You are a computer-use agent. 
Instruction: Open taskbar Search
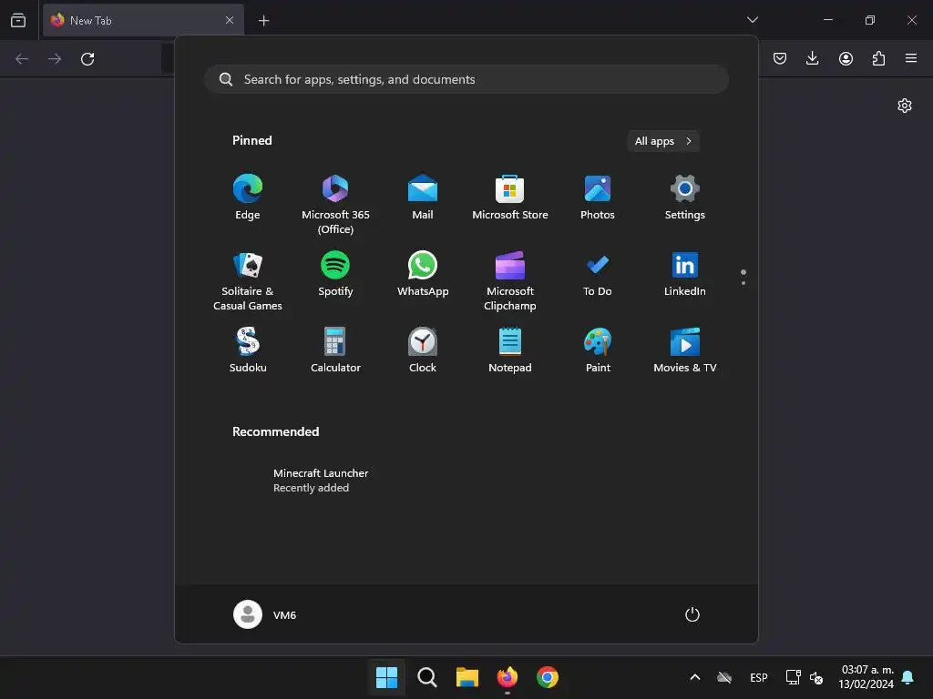tap(426, 677)
